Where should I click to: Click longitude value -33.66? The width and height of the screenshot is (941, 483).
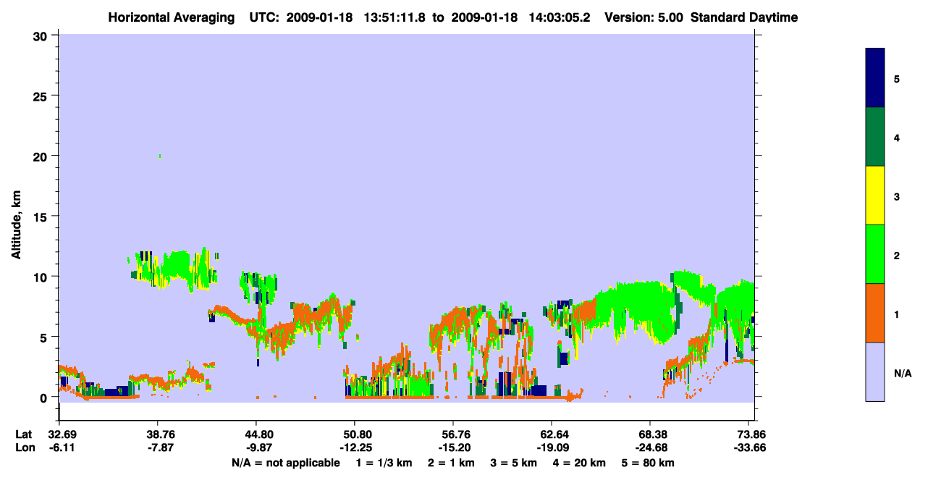point(751,448)
